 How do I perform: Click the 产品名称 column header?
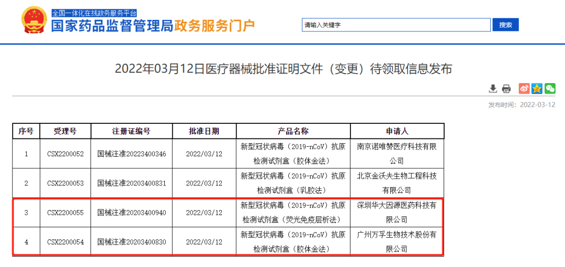(293, 131)
